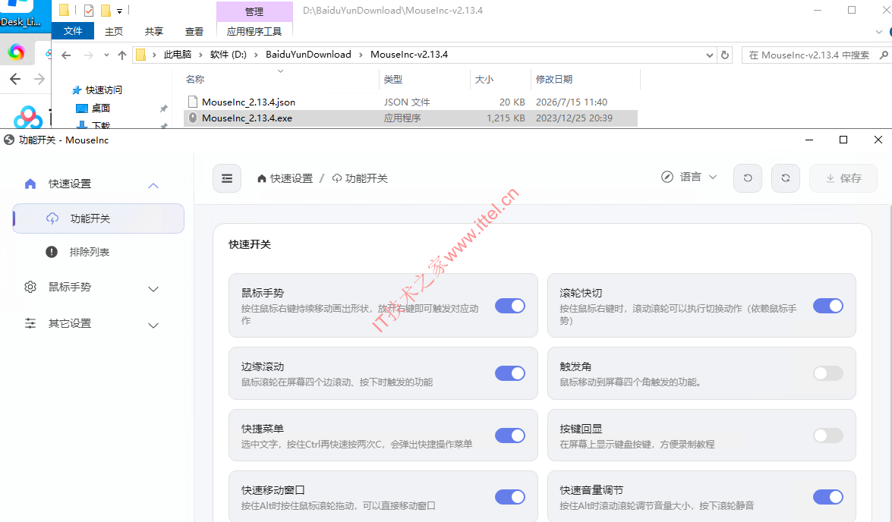This screenshot has height=522, width=892.
Task: Open the 语言 language dropdown
Action: pos(689,177)
